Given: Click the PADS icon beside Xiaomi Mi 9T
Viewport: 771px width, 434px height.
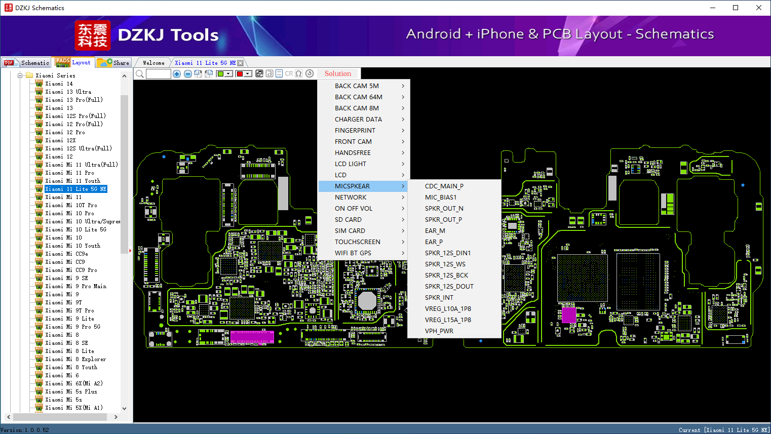Looking at the screenshot, I should [x=39, y=302].
